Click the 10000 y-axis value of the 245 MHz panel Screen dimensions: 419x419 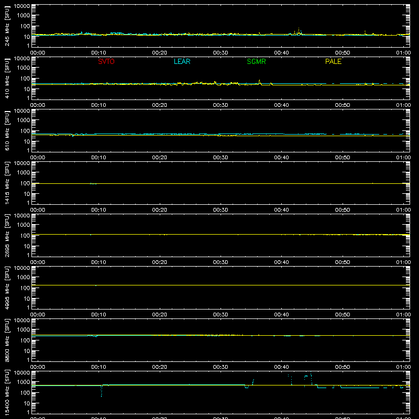(22, 6)
